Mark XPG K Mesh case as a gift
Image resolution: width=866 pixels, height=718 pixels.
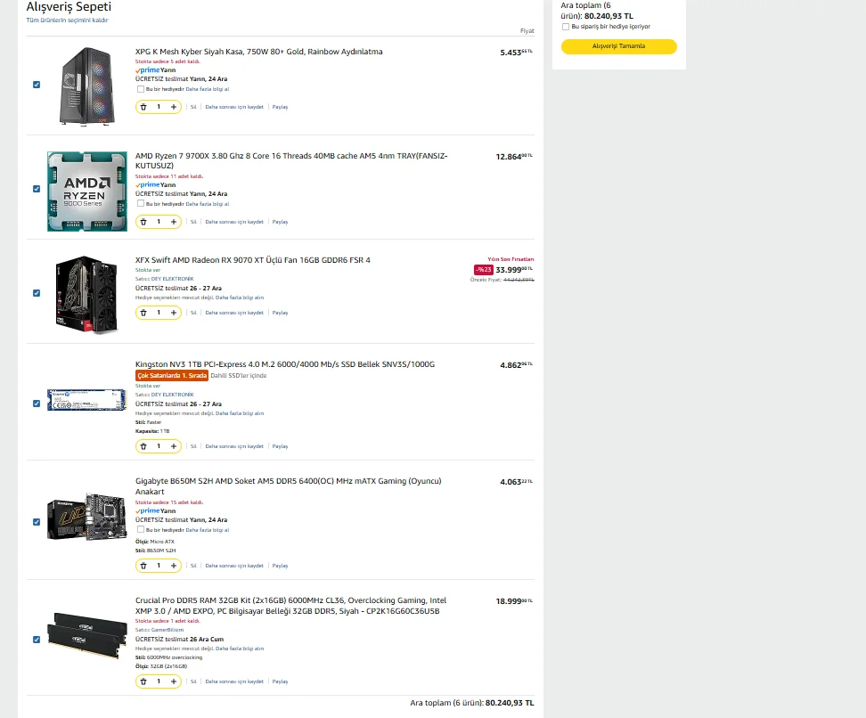tap(141, 89)
